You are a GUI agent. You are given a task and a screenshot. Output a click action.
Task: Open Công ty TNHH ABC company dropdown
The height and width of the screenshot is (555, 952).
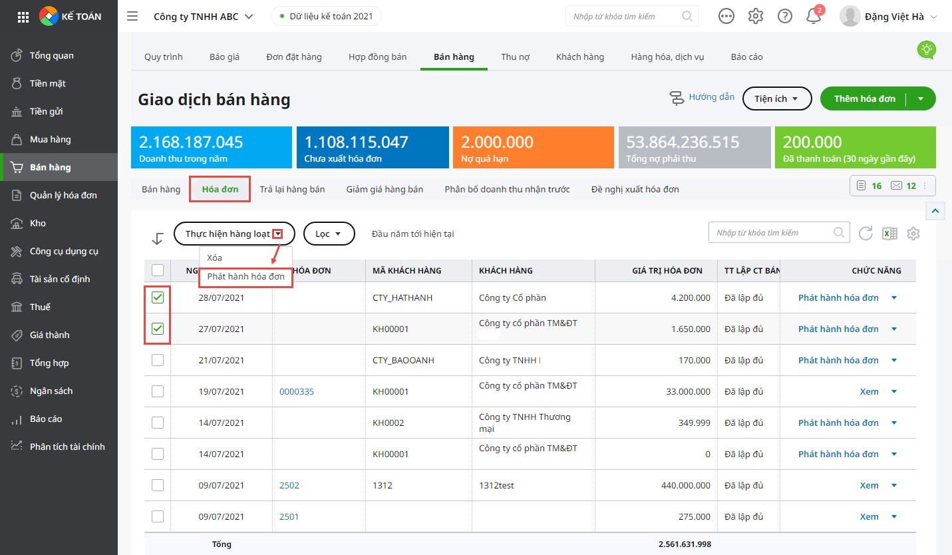[x=204, y=16]
